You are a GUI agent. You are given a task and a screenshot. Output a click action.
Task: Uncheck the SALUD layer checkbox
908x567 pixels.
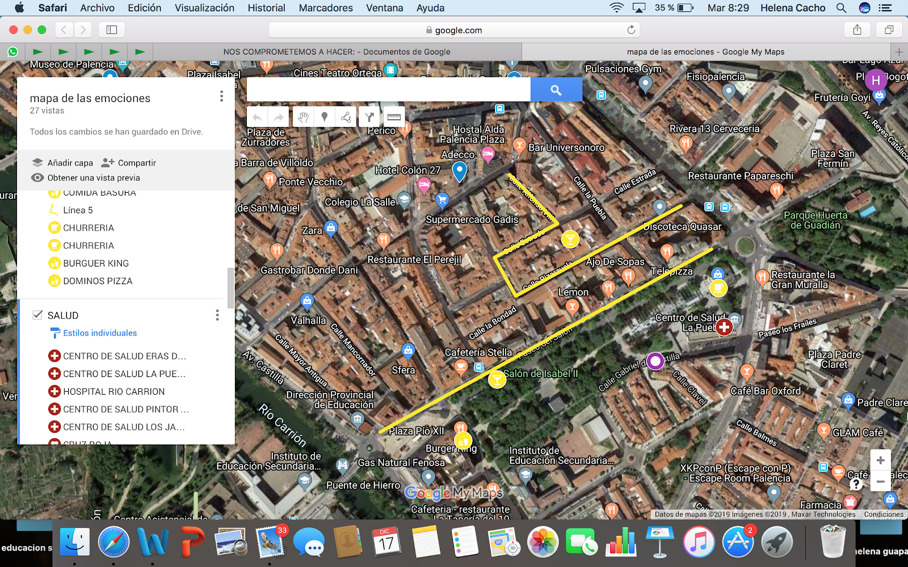click(x=38, y=315)
